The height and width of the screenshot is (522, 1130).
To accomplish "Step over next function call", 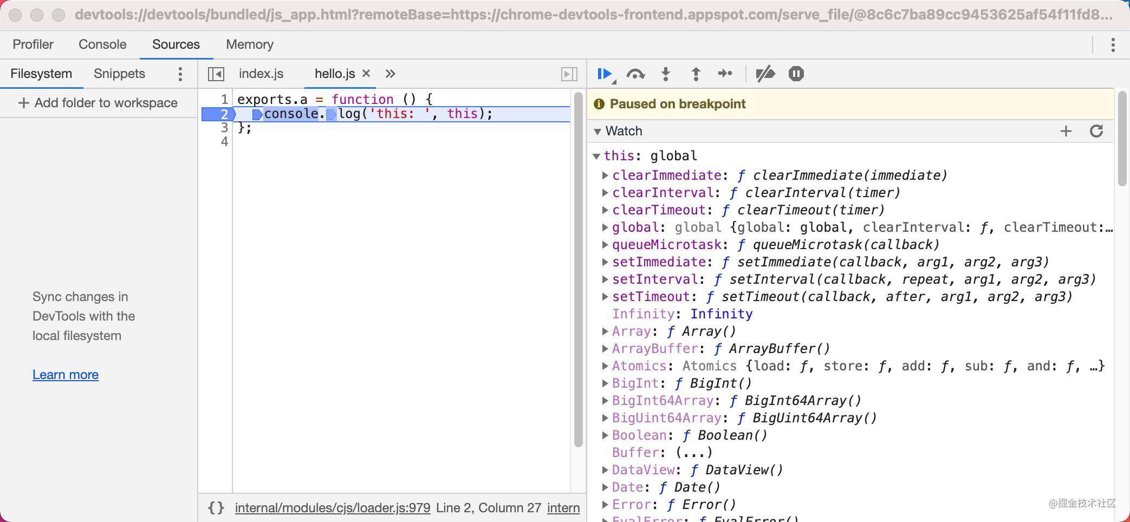I will point(635,74).
